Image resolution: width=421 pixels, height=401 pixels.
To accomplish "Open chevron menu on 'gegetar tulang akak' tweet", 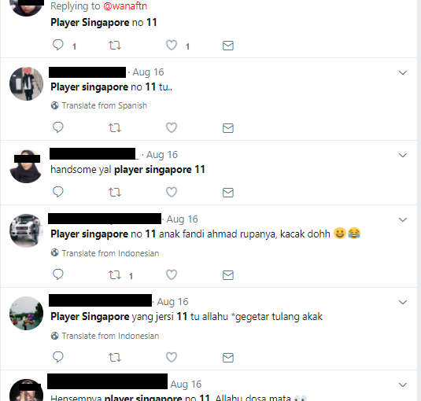I will (x=403, y=302).
